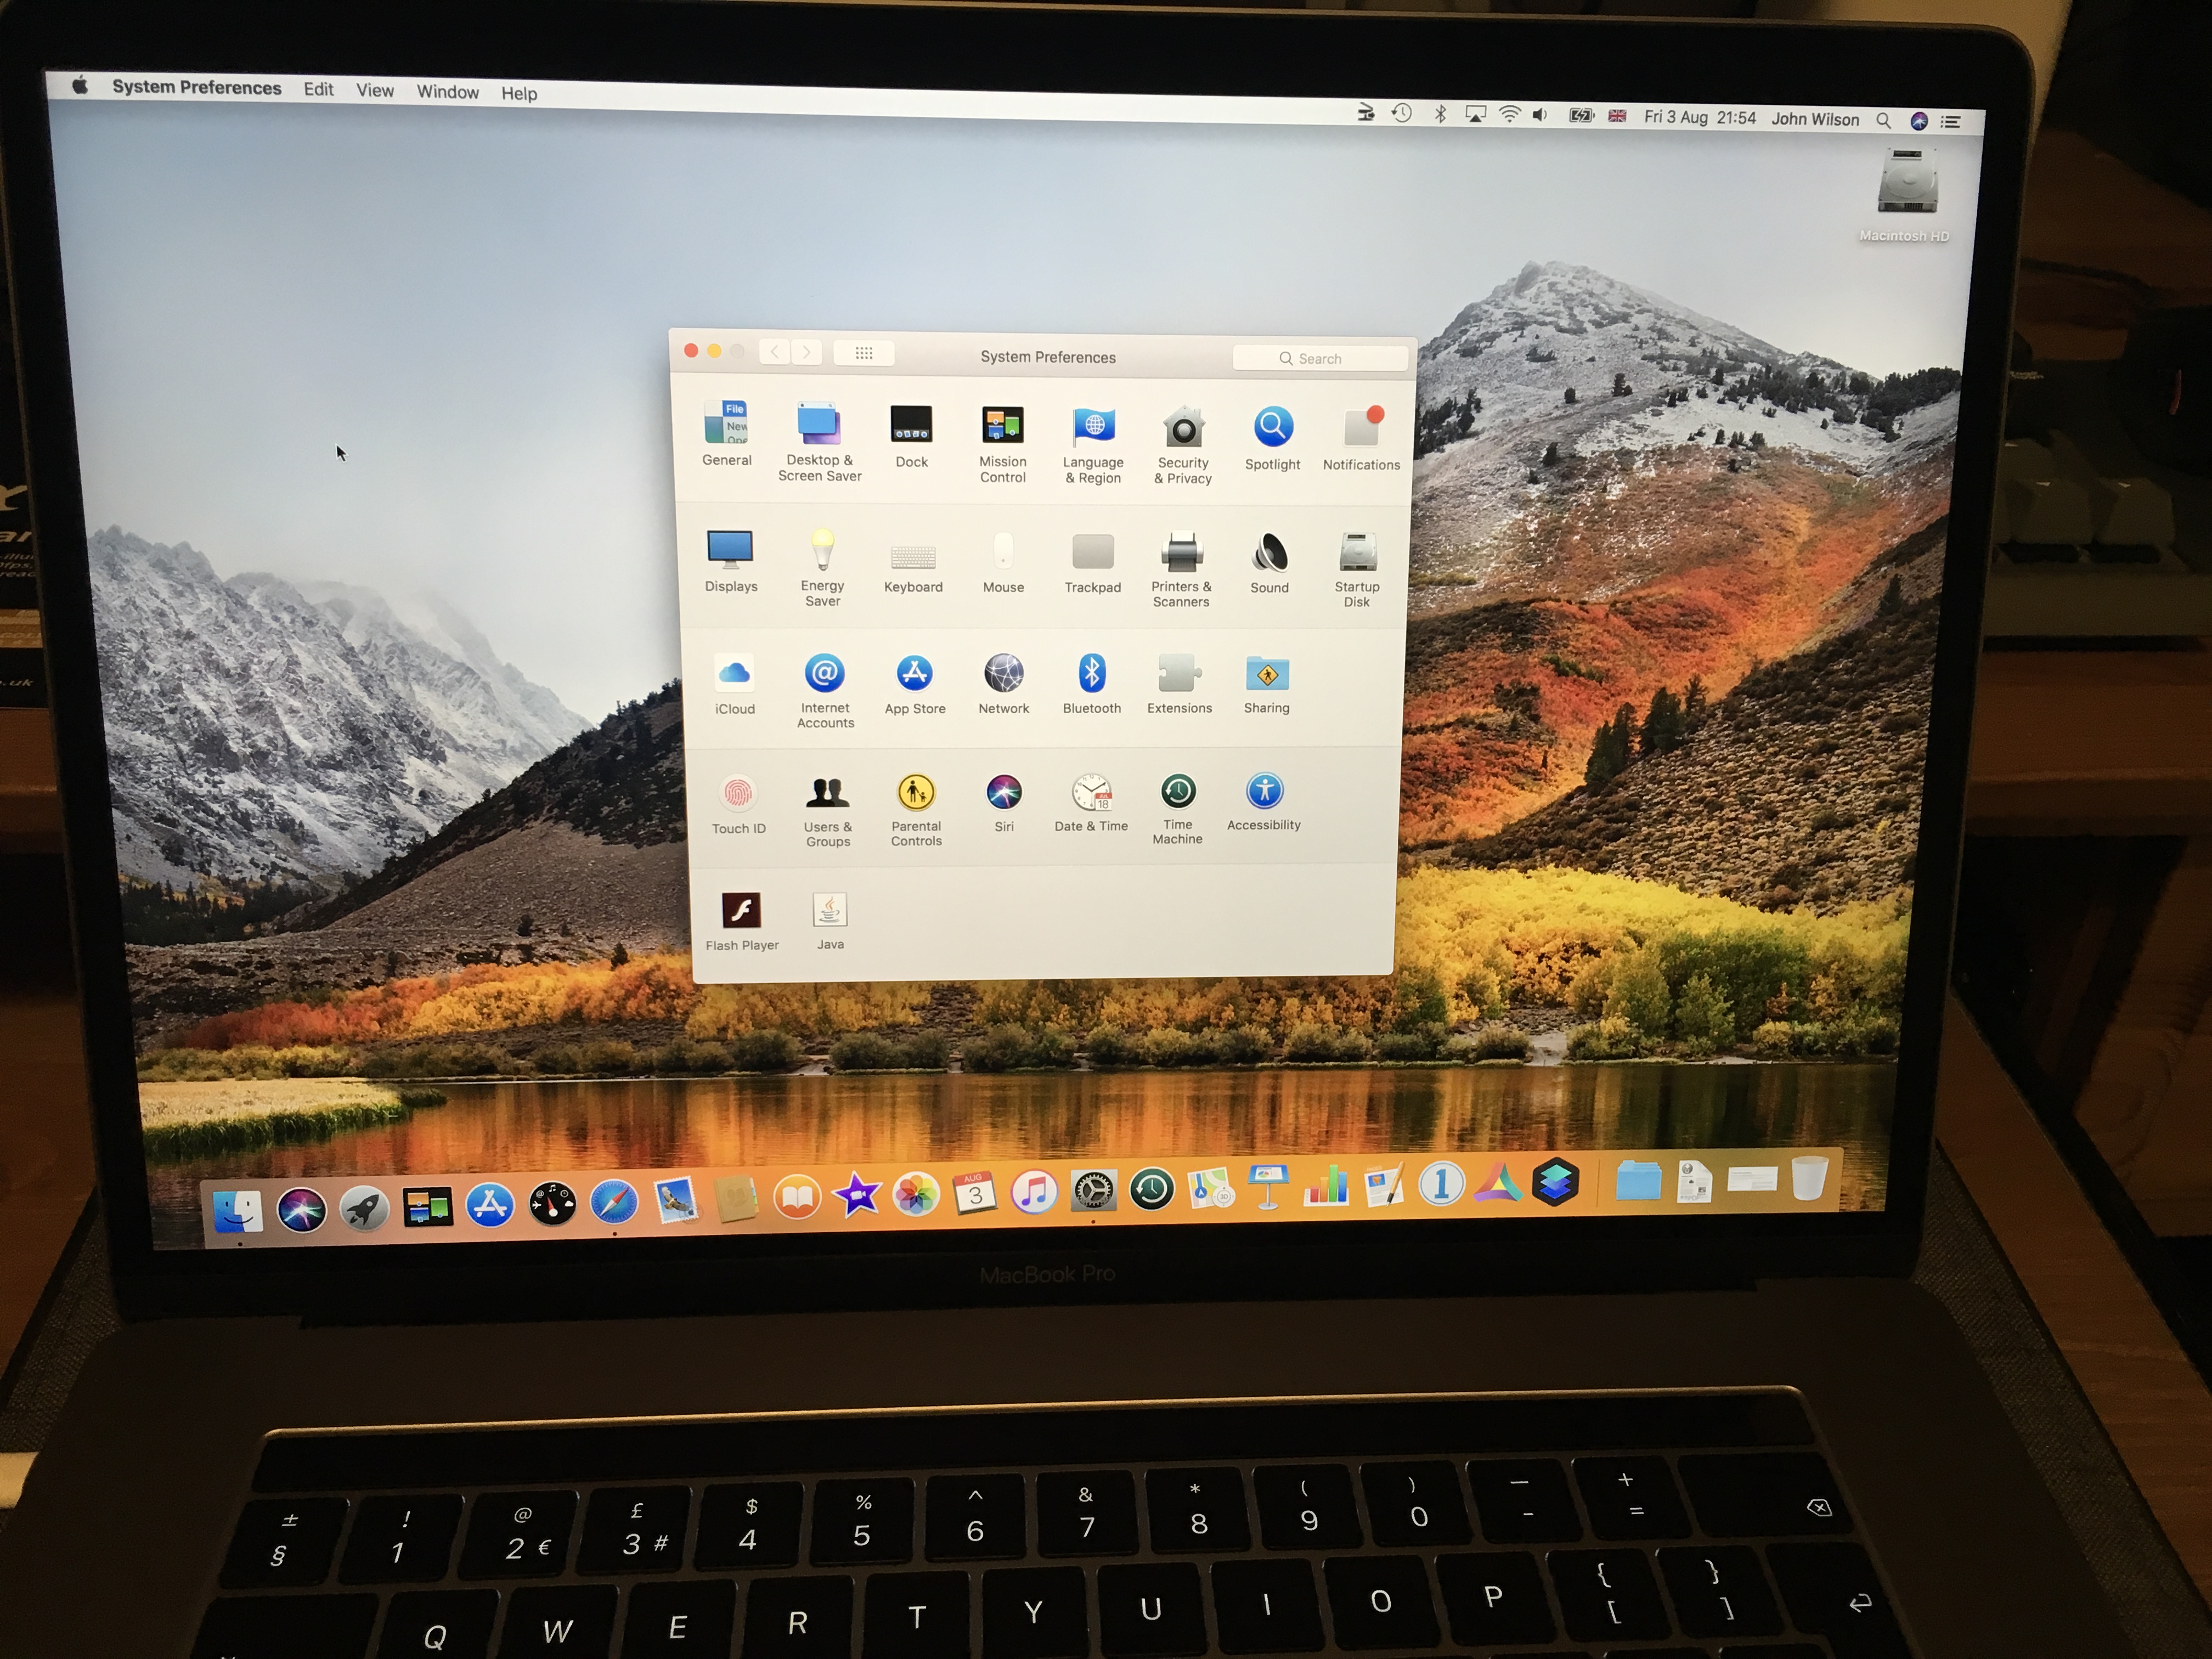Launch Safari from the Dock
The image size is (2212, 1659).
614,1201
